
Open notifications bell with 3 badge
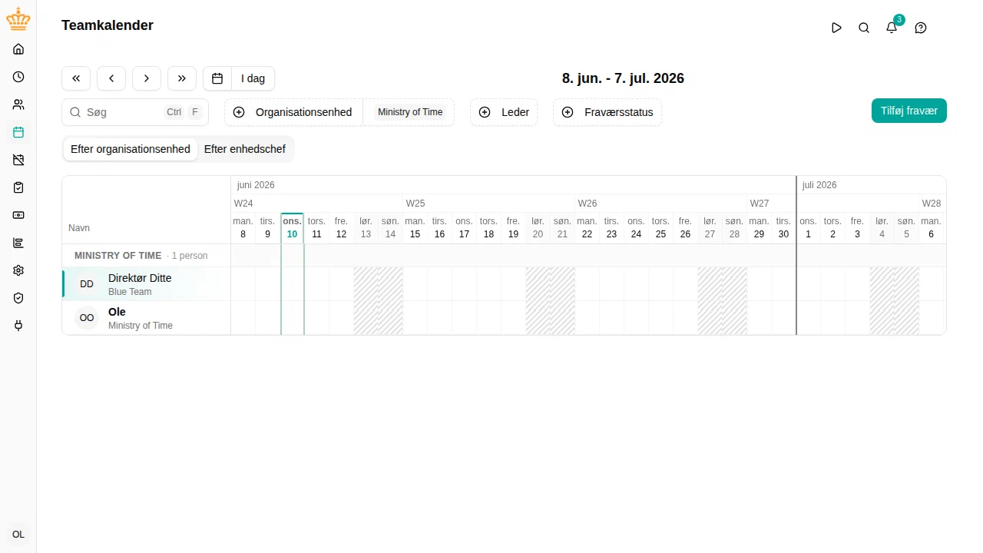[892, 28]
